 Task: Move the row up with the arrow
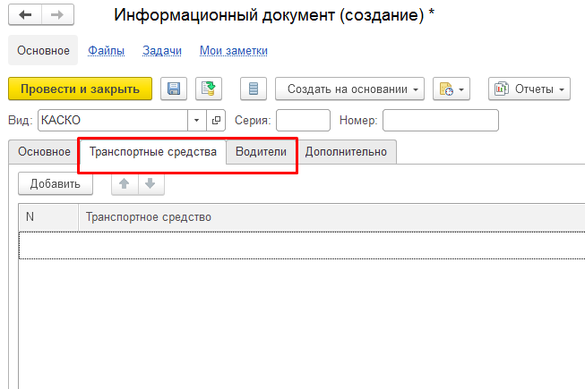point(124,183)
